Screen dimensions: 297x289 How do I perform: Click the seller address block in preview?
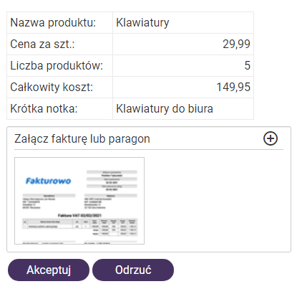[x=49, y=202]
